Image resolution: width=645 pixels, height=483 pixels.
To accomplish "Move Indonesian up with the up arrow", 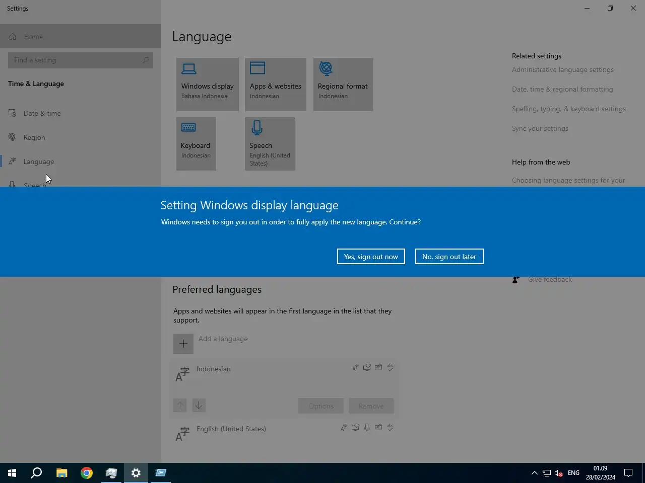I will click(x=180, y=406).
